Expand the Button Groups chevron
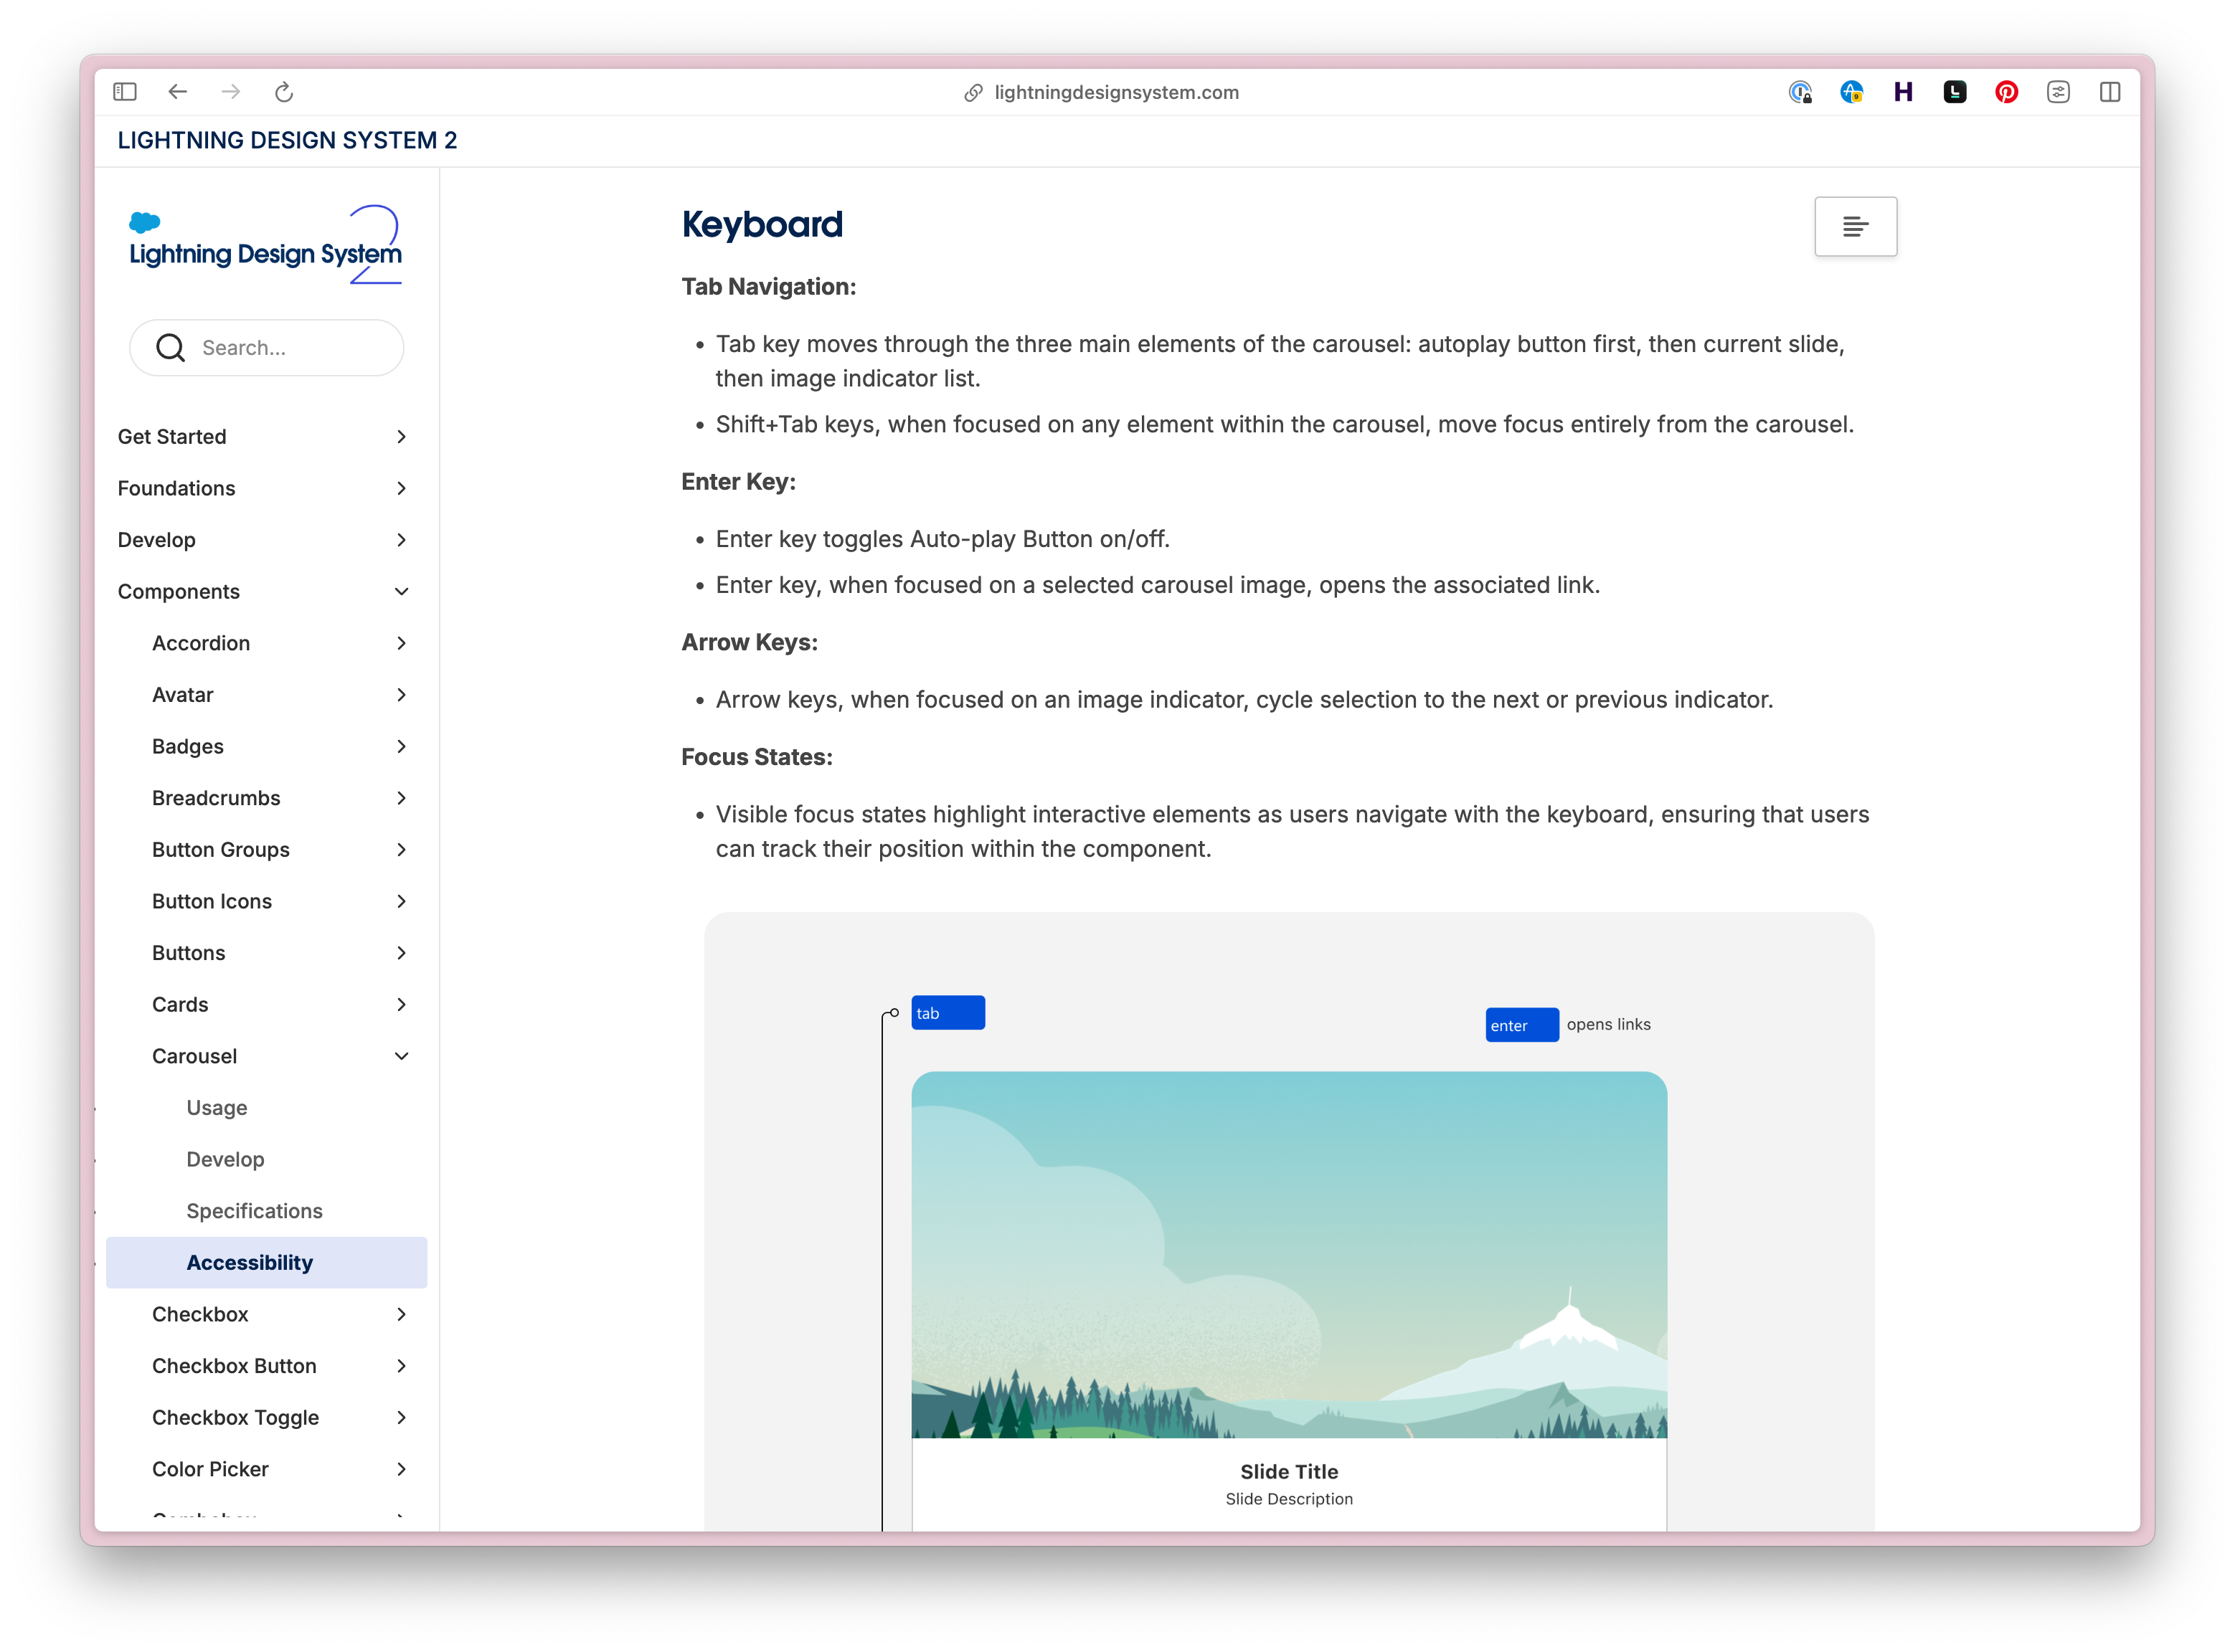This screenshot has height=1652, width=2235. [401, 850]
